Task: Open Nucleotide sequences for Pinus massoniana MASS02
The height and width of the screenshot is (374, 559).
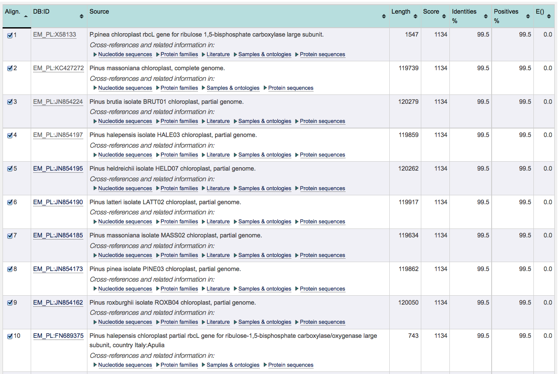Action: point(125,255)
